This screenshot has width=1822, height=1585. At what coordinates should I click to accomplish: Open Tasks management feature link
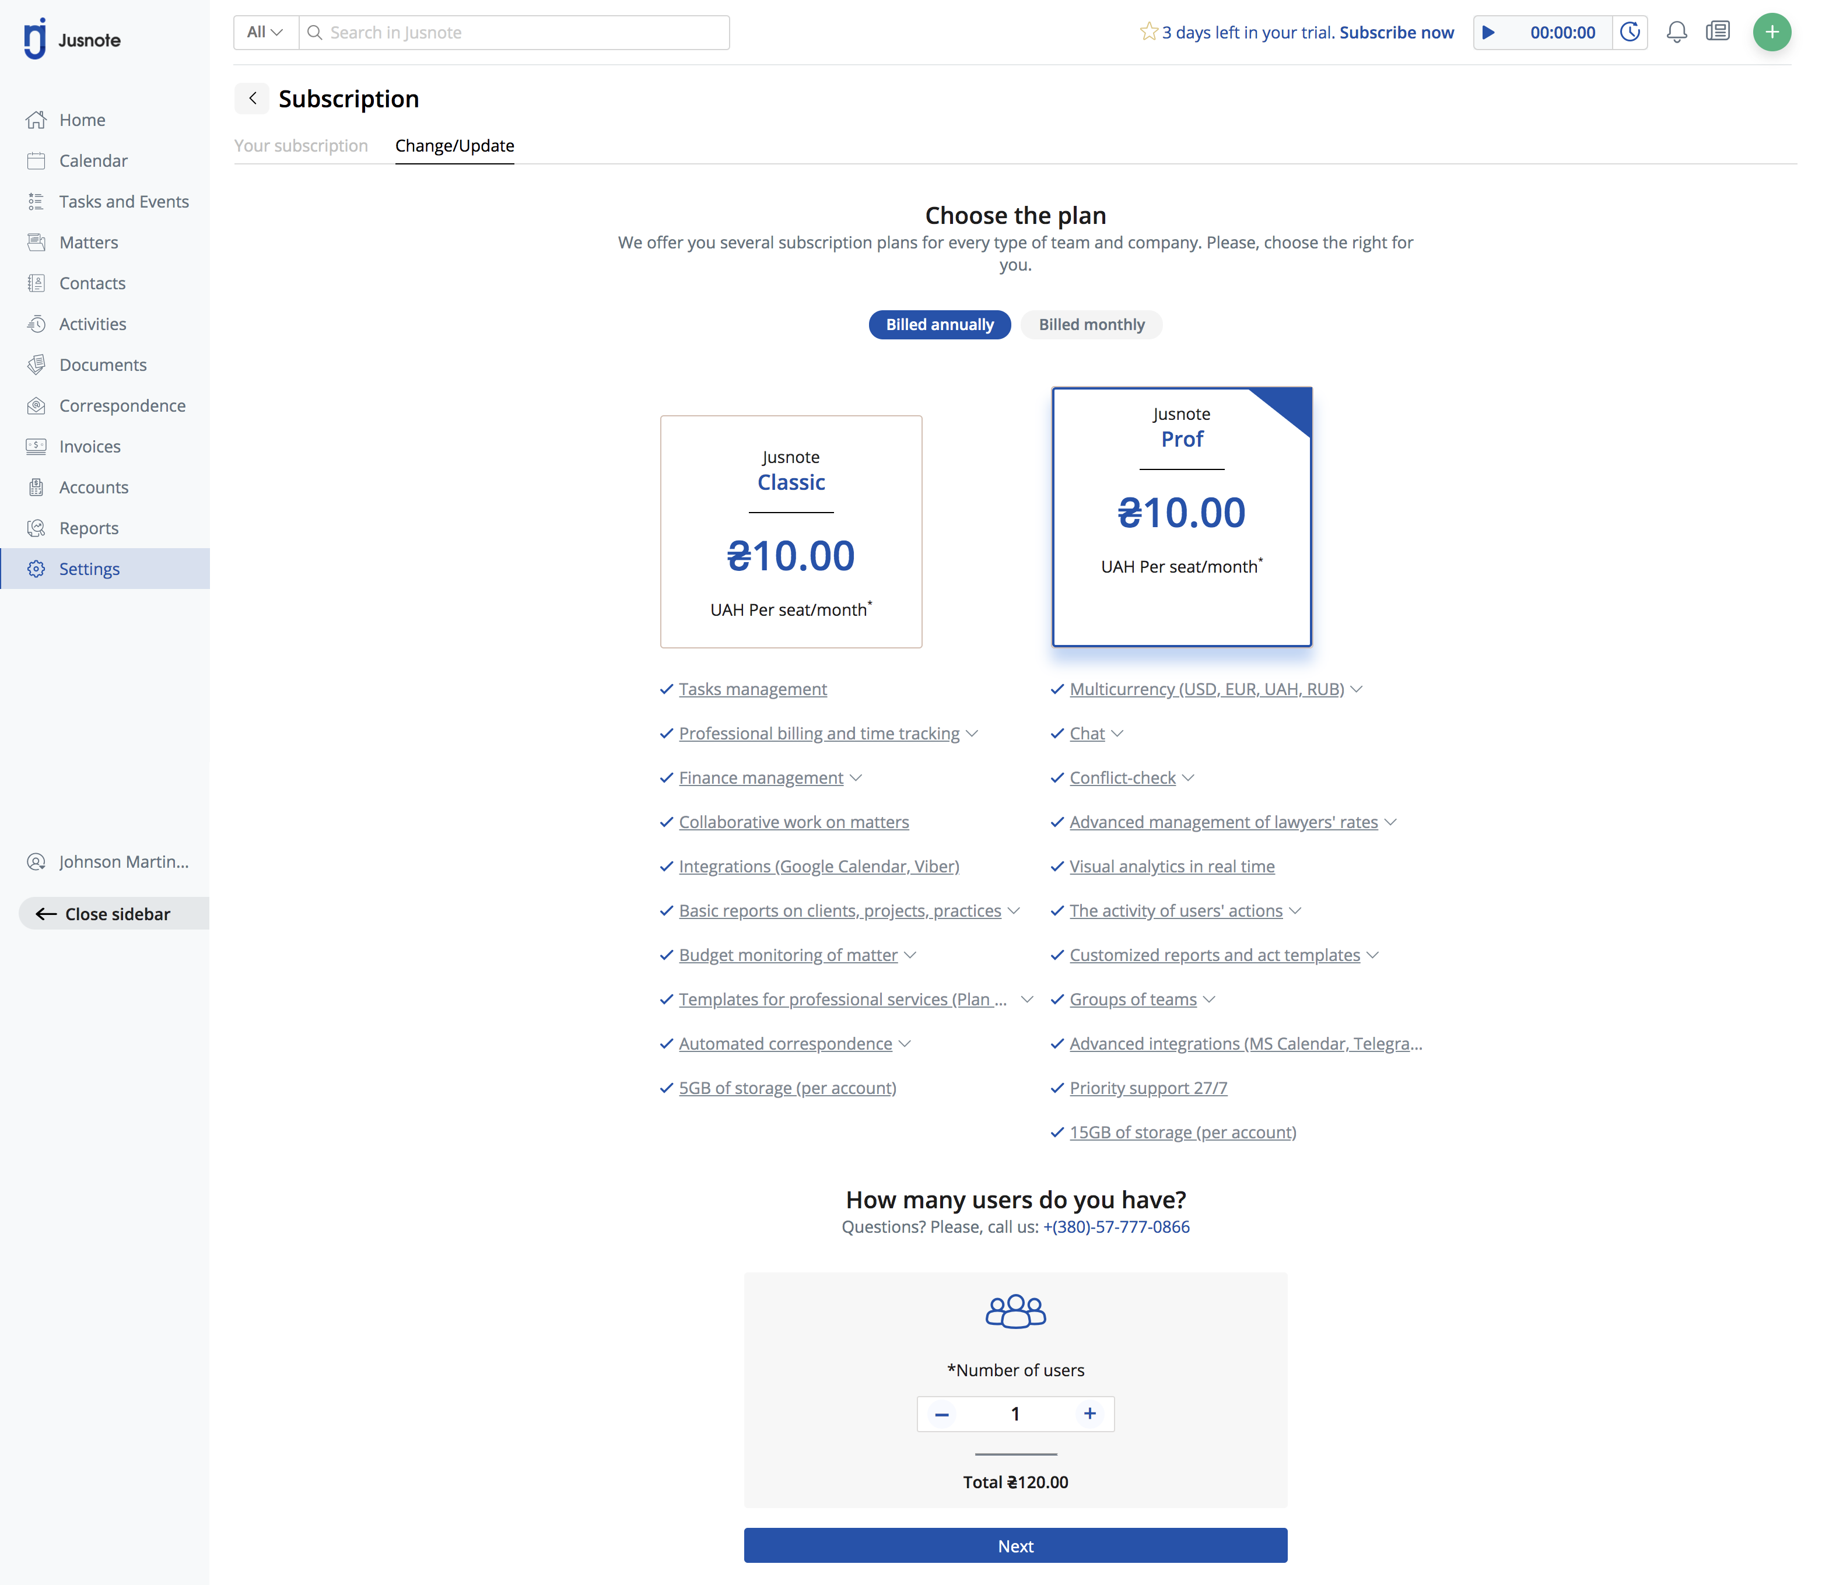[753, 689]
